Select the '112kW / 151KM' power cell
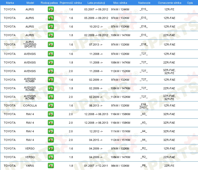Viewport: 198px width, 170px height. tap(121, 140)
